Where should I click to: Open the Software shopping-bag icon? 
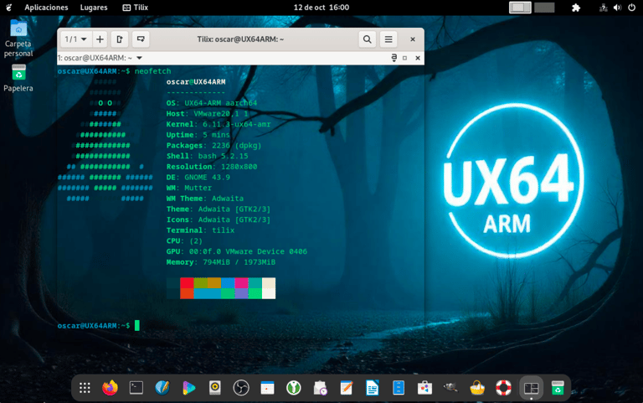(424, 388)
